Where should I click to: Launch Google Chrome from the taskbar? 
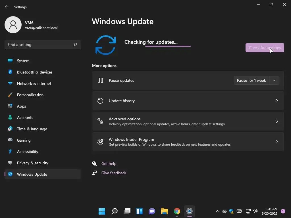coord(177,211)
